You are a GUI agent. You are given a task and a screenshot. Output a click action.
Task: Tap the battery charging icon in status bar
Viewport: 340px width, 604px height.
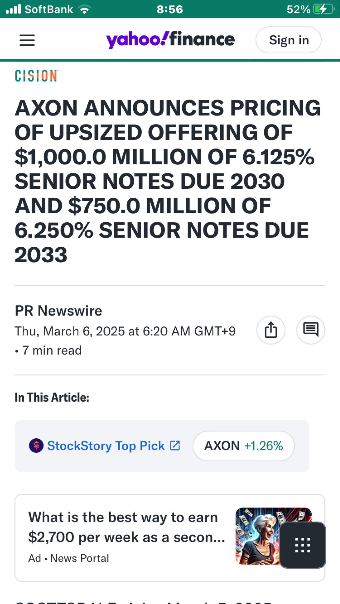tap(323, 9)
